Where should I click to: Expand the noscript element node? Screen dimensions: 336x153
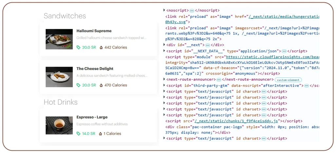click(x=164, y=10)
